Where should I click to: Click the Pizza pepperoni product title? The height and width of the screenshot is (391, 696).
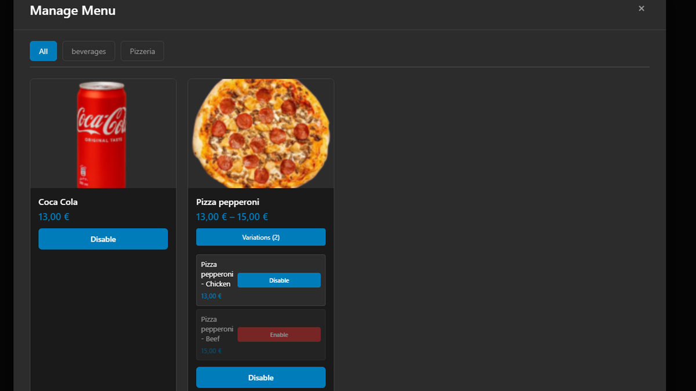(x=227, y=202)
